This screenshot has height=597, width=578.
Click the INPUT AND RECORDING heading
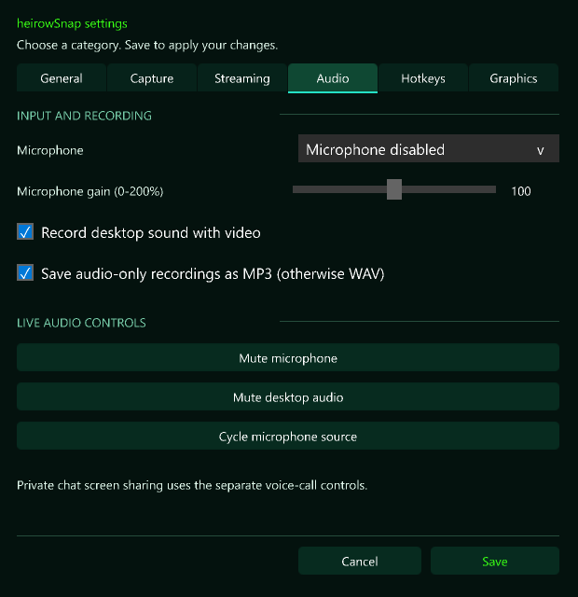tap(84, 116)
